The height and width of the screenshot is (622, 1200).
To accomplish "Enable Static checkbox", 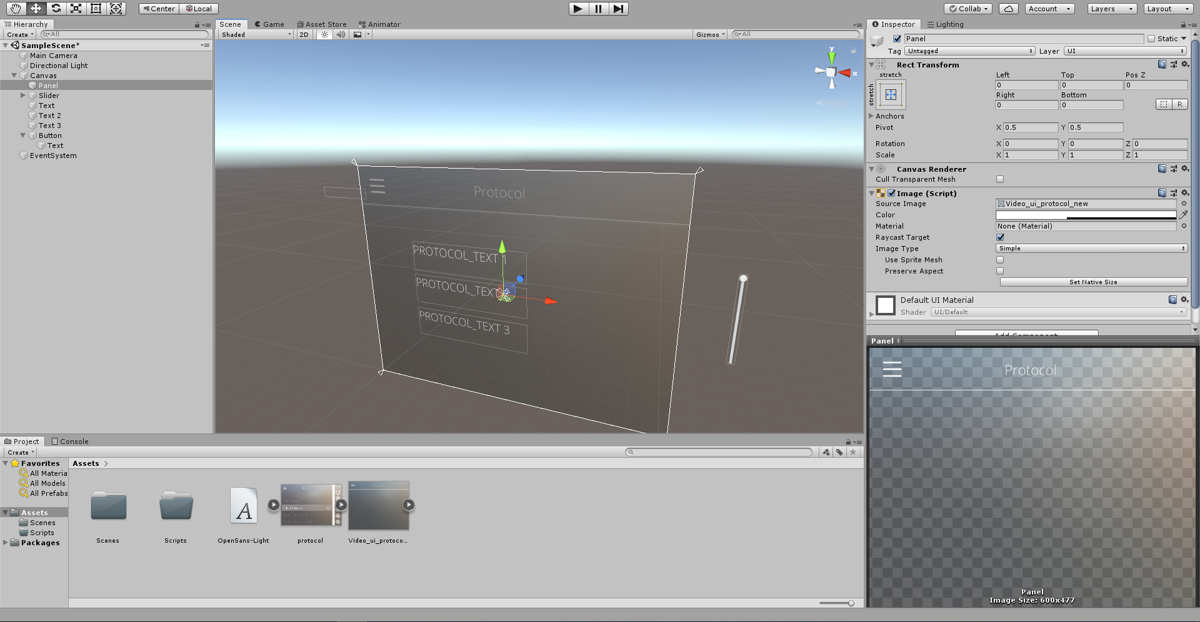I will pos(1151,39).
